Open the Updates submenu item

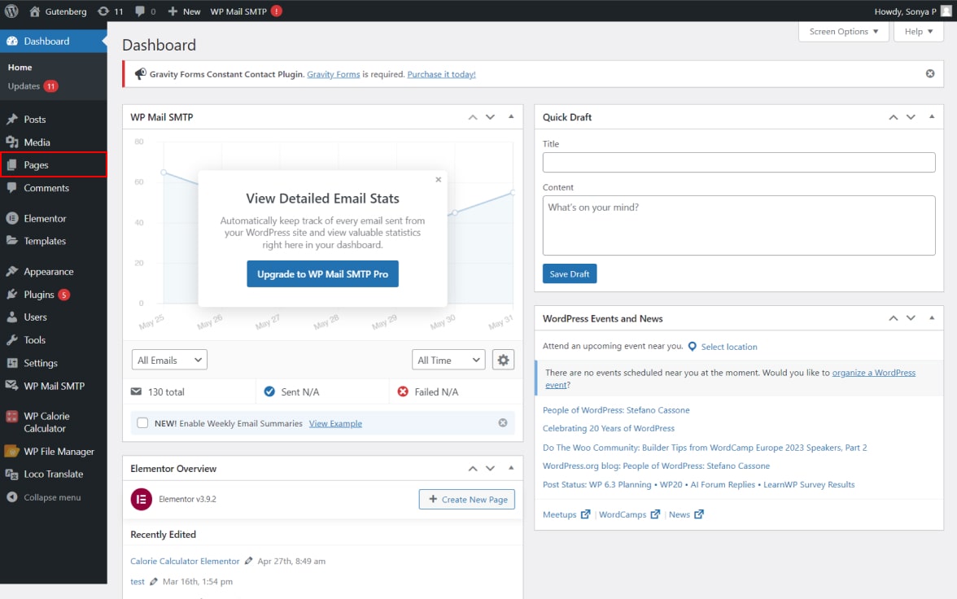32,86
